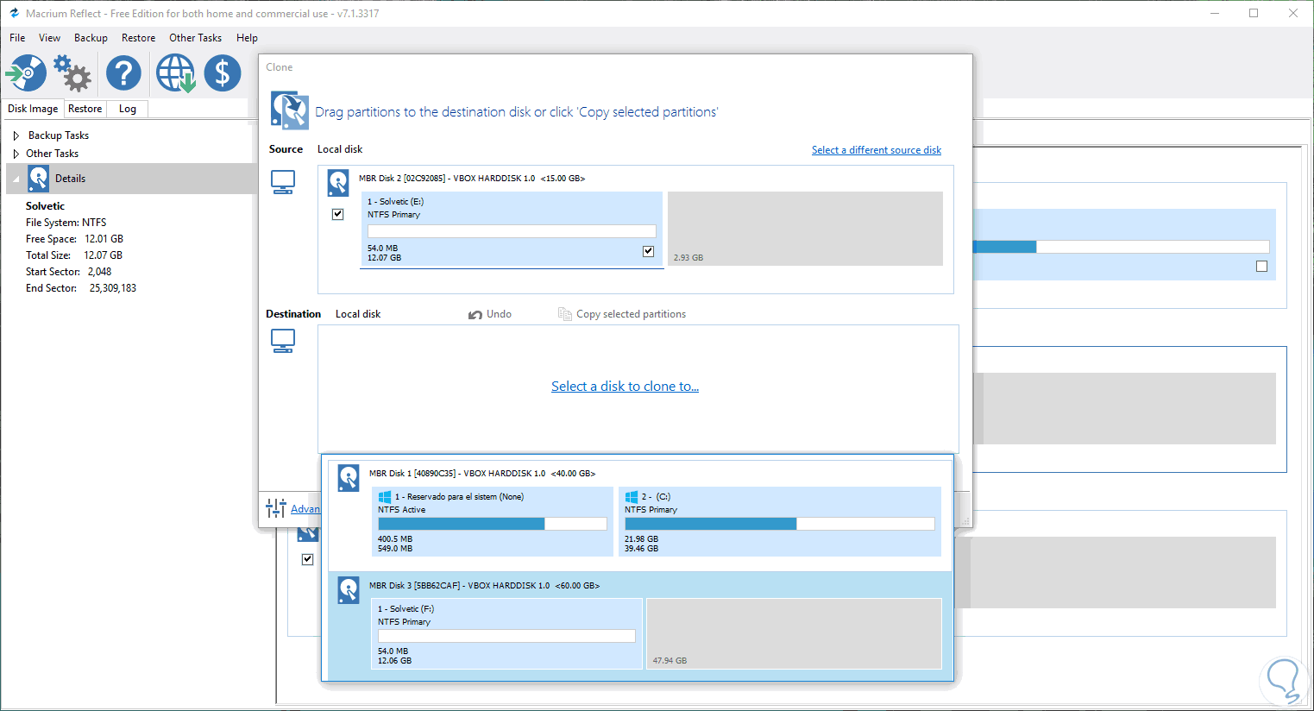
Task: Select the Solvetic (F:) partition label
Action: point(406,609)
